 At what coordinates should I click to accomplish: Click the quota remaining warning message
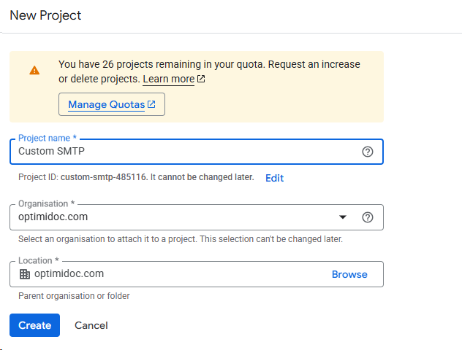[x=209, y=64]
